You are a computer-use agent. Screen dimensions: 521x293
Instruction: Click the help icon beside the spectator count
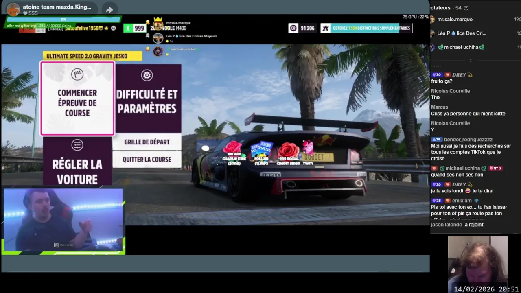tap(466, 8)
